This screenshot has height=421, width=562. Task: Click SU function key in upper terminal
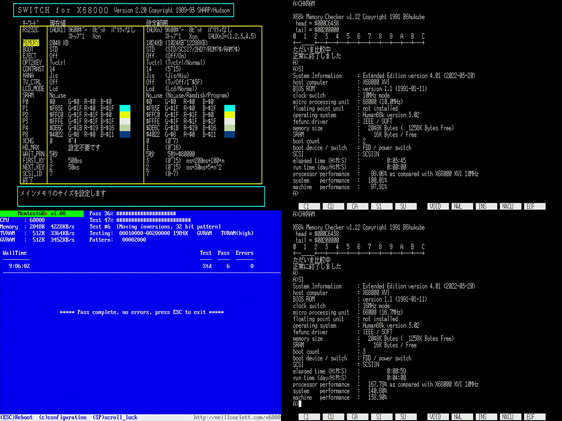point(405,206)
